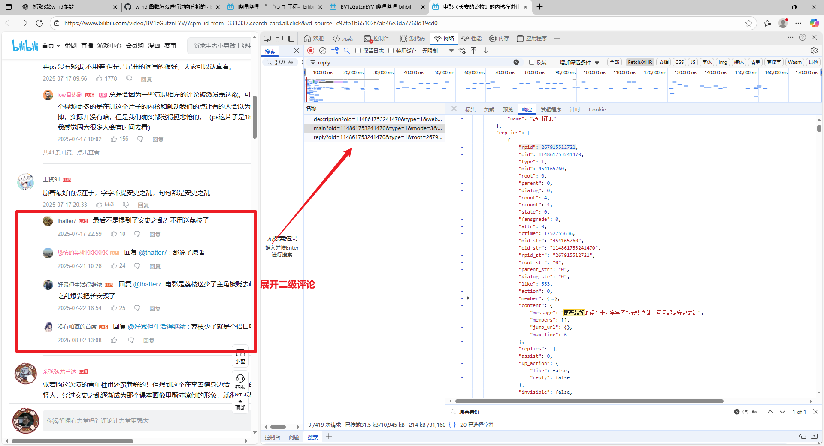Clear the 'reply' filter text
824x446 pixels.
tap(516, 62)
